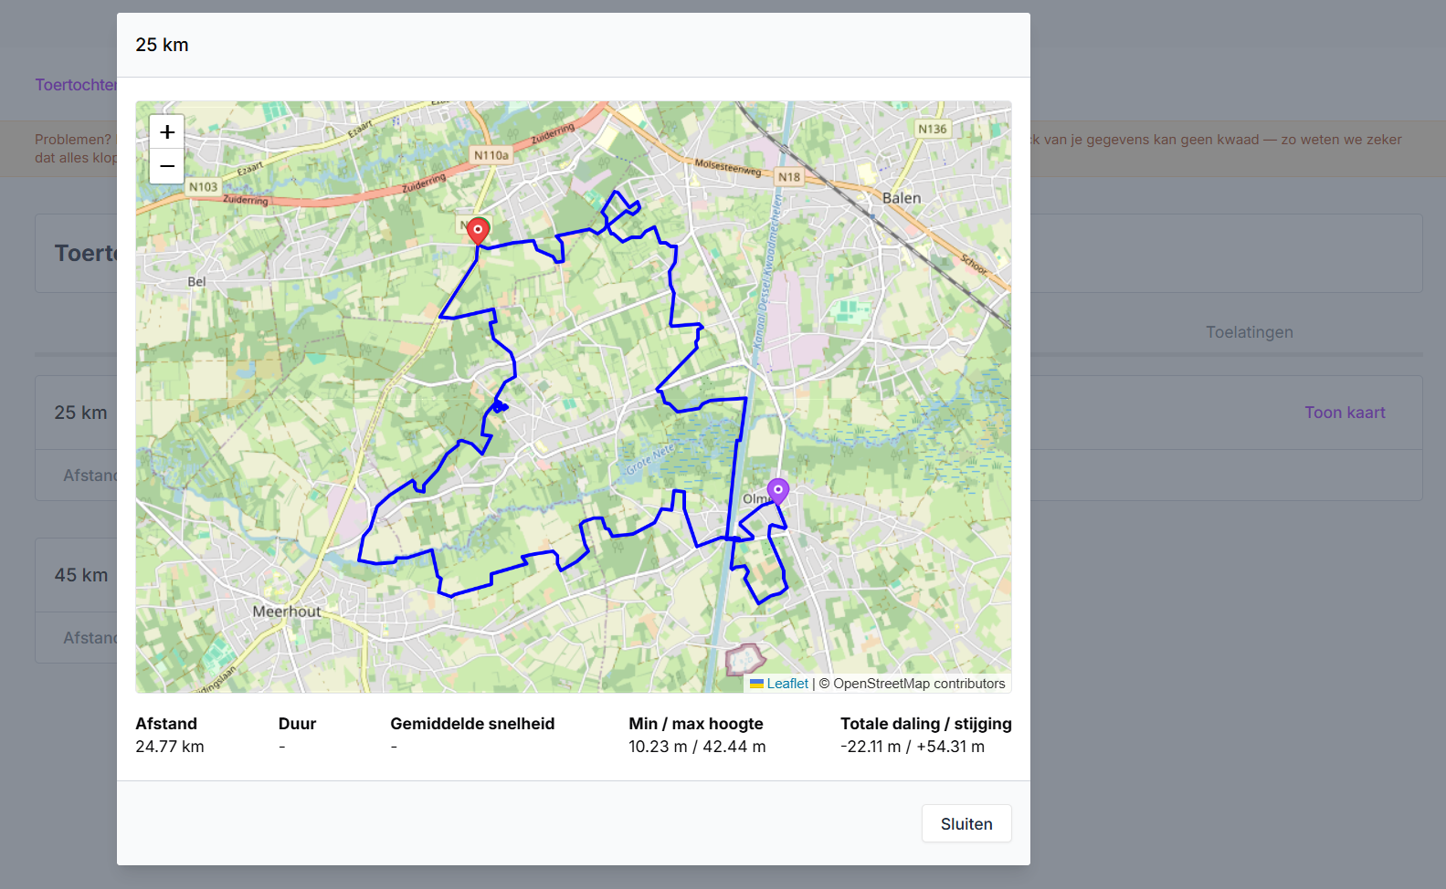The height and width of the screenshot is (889, 1446).
Task: Select the 45 km route heading
Action: click(81, 575)
